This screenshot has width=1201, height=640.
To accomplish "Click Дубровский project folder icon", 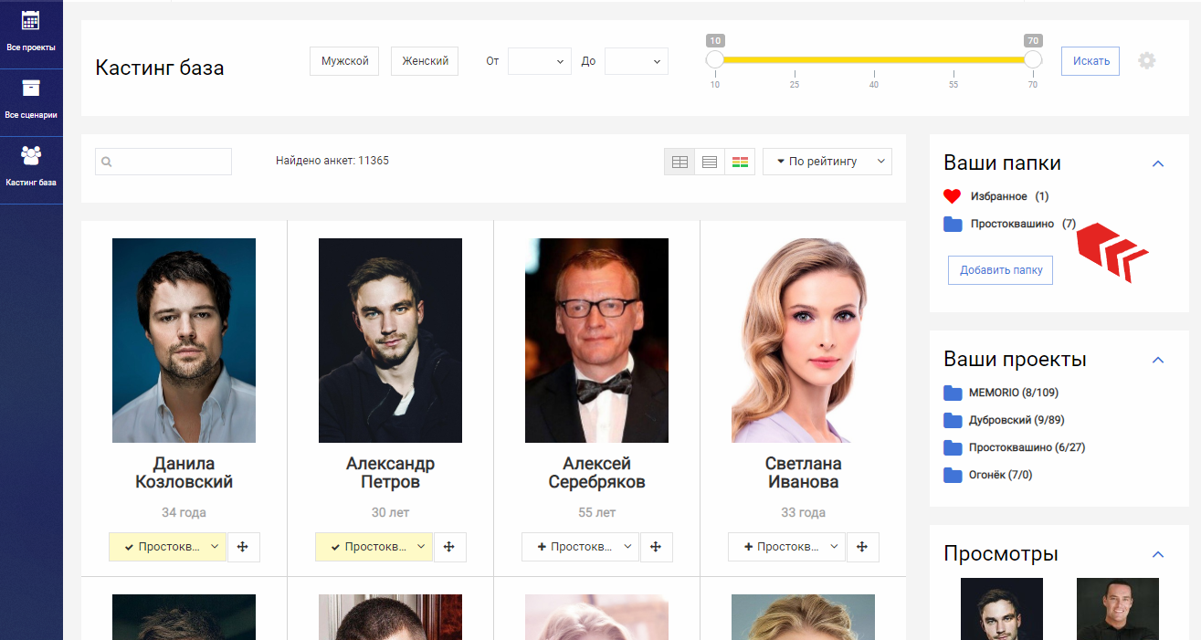I will click(x=953, y=420).
